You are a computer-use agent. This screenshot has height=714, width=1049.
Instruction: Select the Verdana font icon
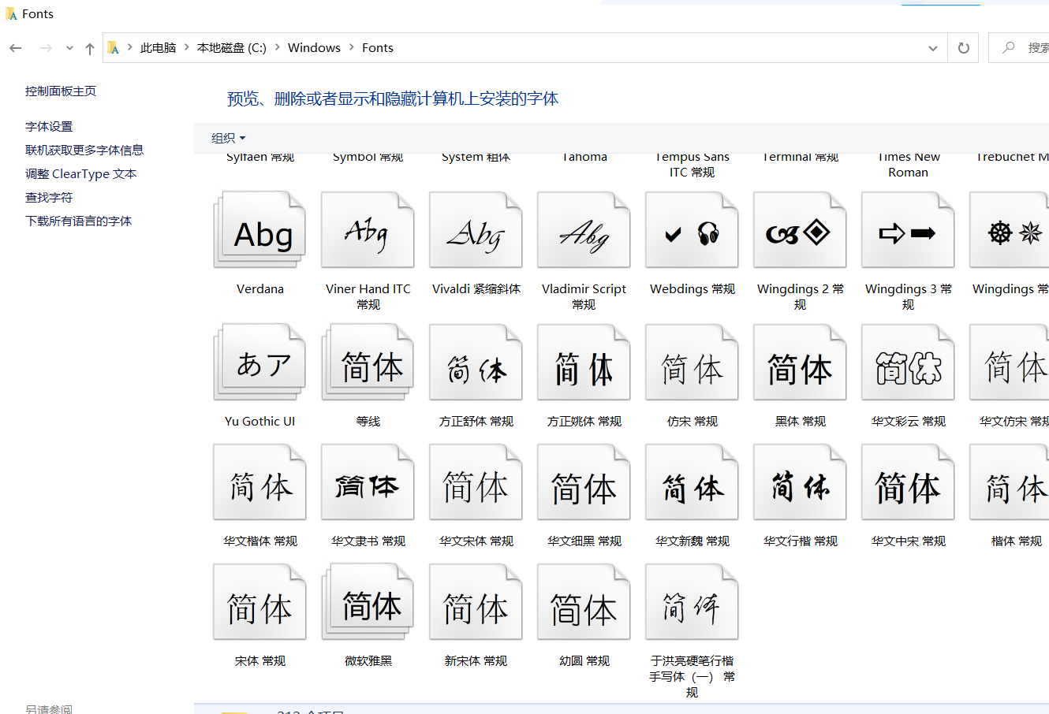259,229
